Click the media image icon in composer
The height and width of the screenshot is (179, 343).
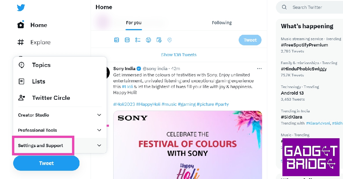point(117,40)
